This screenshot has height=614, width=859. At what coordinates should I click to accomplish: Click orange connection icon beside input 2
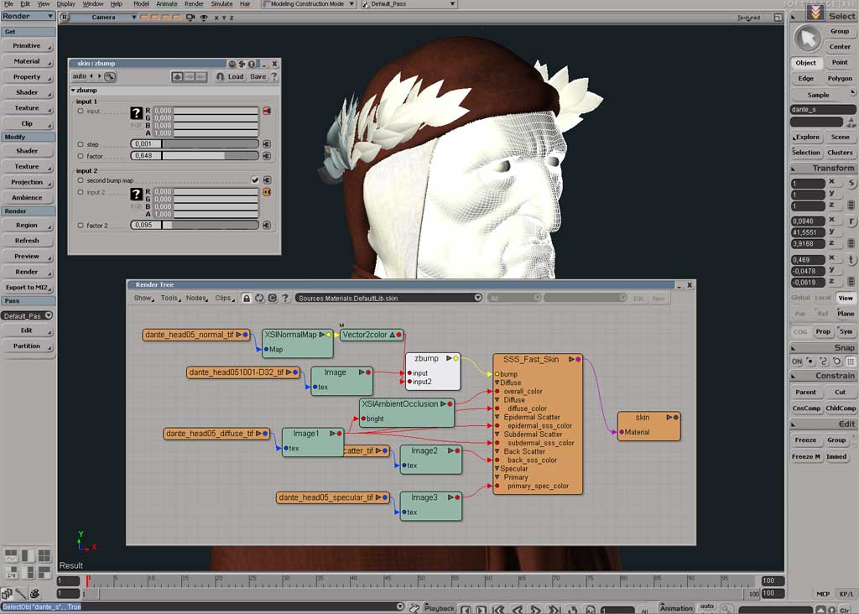tap(267, 192)
